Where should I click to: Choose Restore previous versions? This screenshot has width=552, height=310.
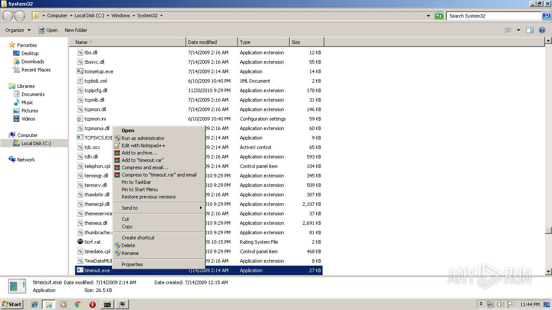coord(159,197)
